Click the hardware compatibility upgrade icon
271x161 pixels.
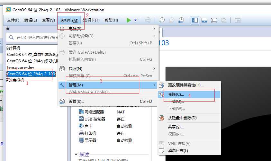[x=161, y=85]
